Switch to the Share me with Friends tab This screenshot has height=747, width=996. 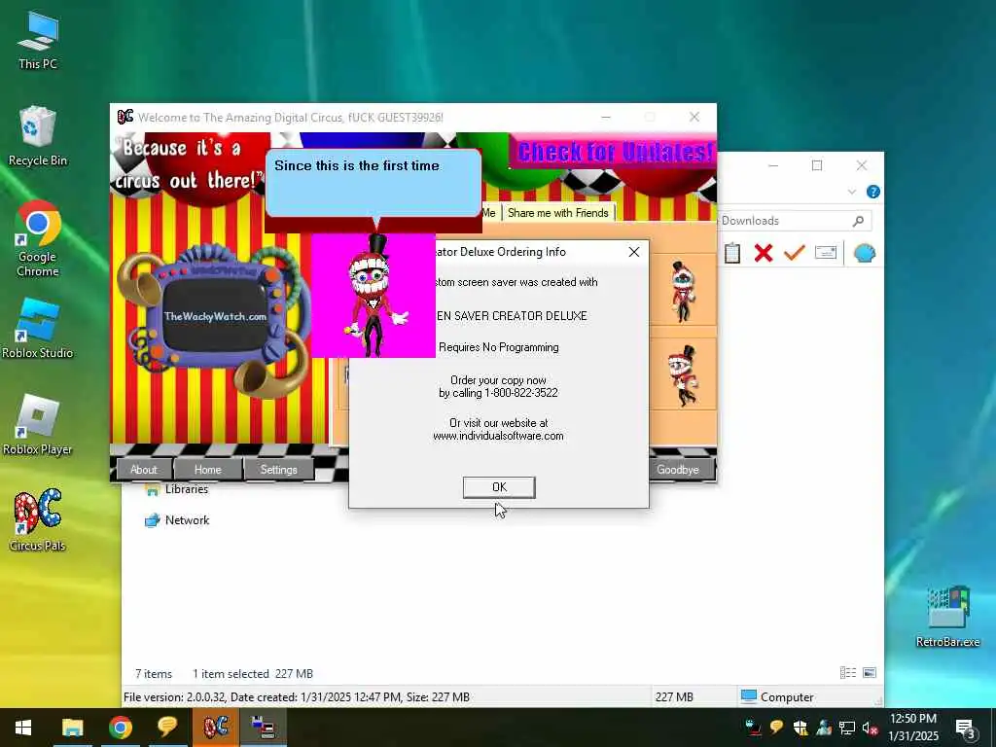point(557,213)
